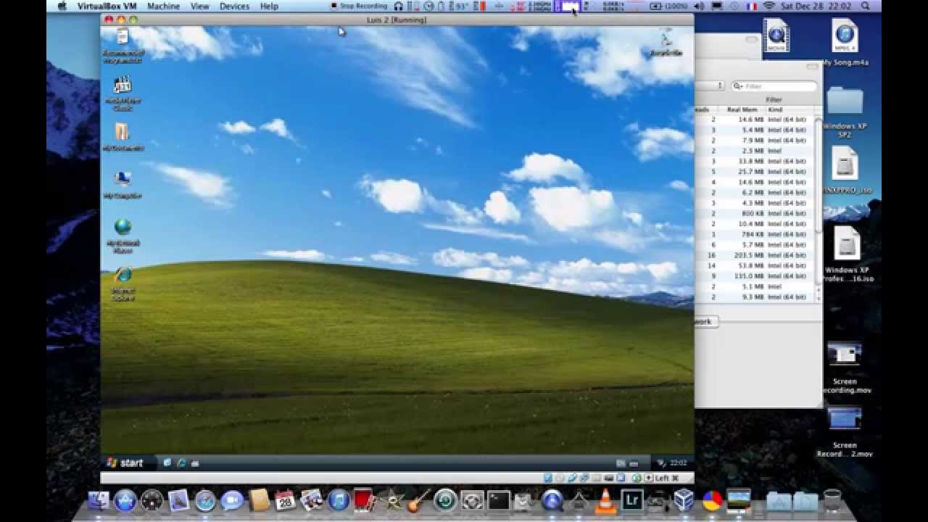Open Dashboard from the Dock

[x=152, y=500]
